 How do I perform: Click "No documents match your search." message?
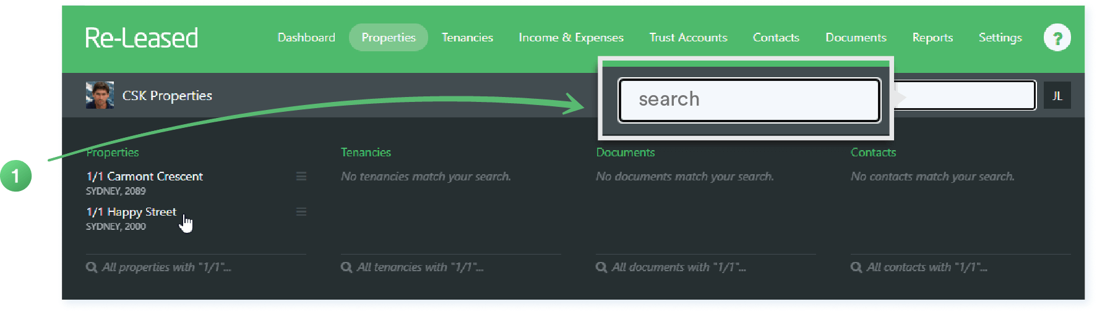click(685, 176)
